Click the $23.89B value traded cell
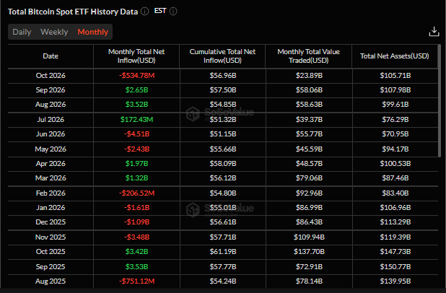The height and width of the screenshot is (293, 446). (x=309, y=75)
